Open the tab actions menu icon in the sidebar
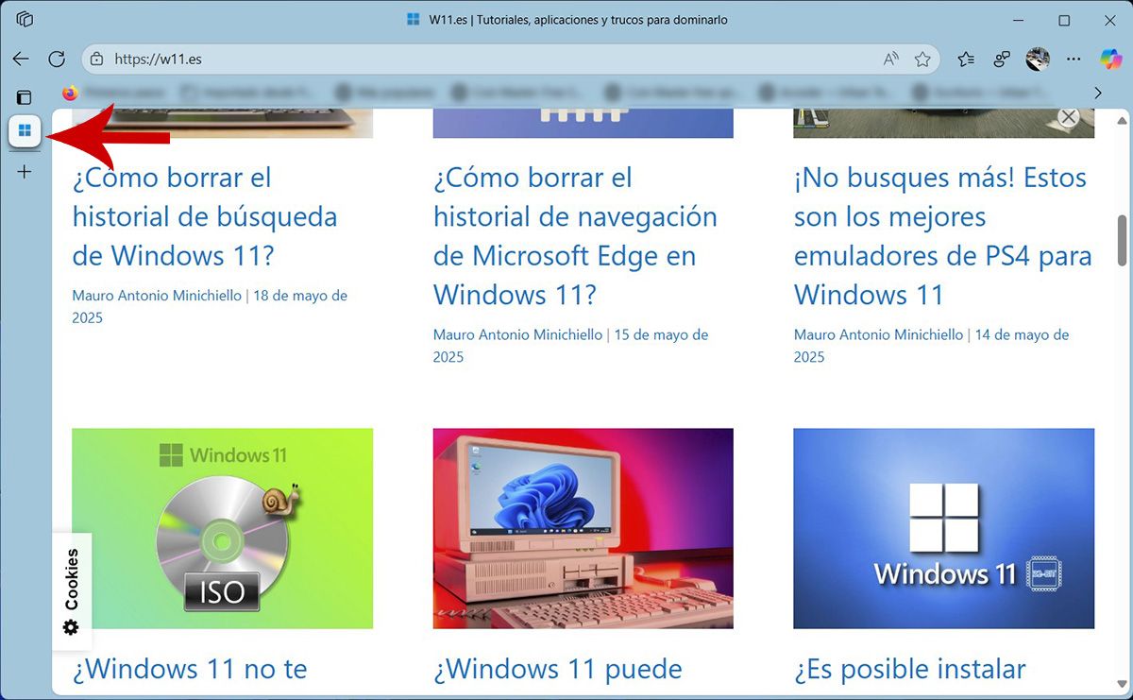This screenshot has width=1133, height=700. [25, 96]
